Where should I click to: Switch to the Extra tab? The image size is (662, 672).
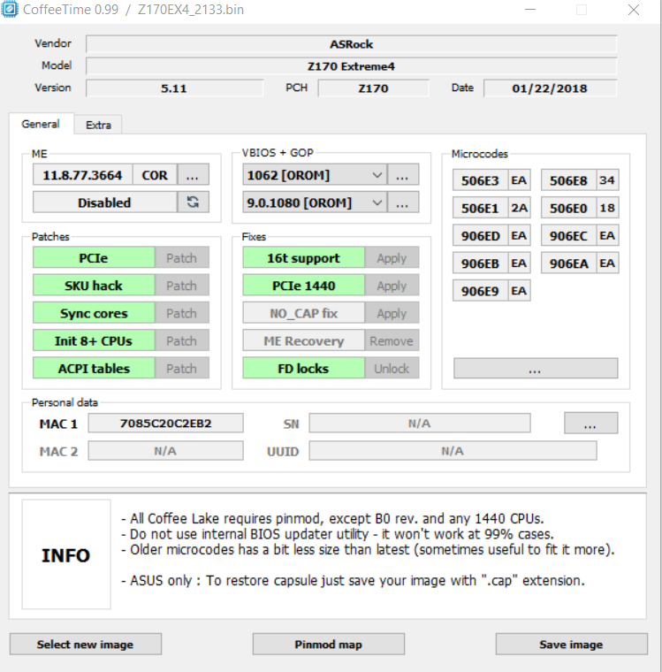click(x=98, y=125)
